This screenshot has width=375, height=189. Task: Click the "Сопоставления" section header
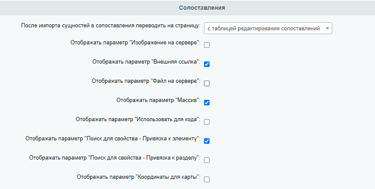pyautogui.click(x=202, y=8)
